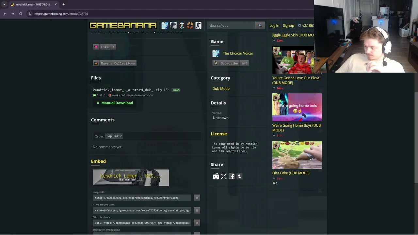Share the mod on Facebook
The height and width of the screenshot is (235, 418).
[232, 176]
